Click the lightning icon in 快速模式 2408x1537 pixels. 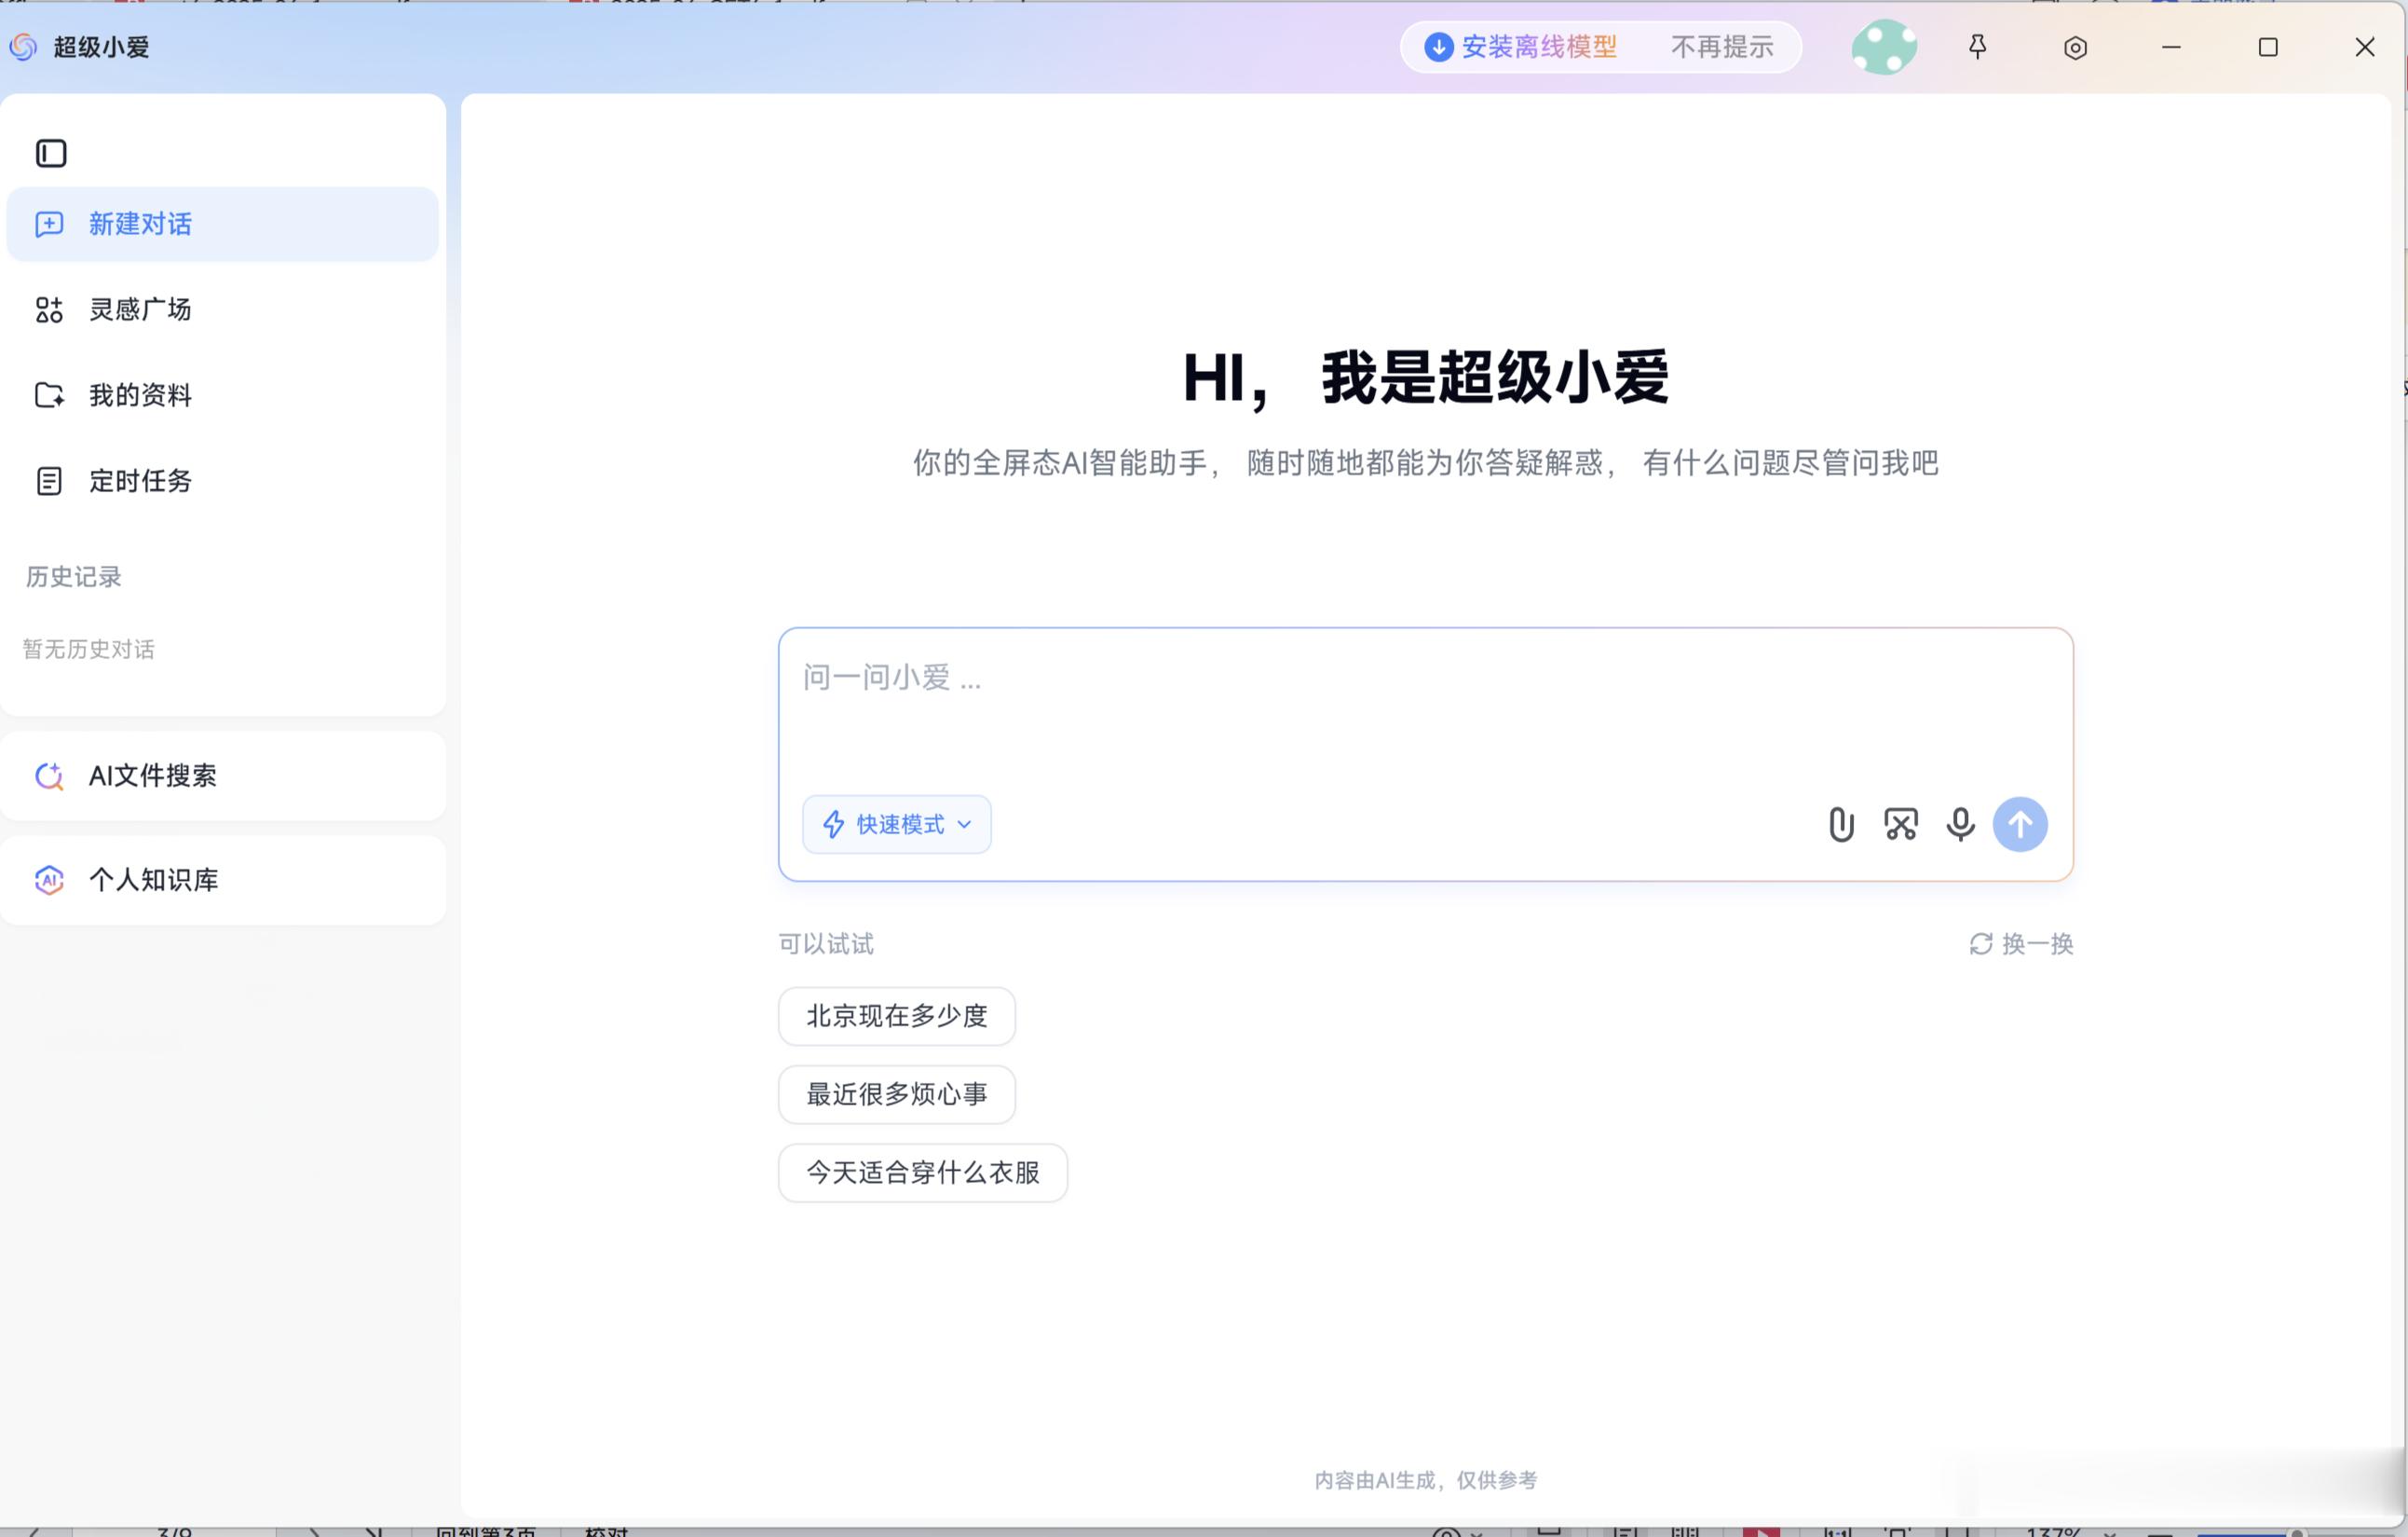833,825
